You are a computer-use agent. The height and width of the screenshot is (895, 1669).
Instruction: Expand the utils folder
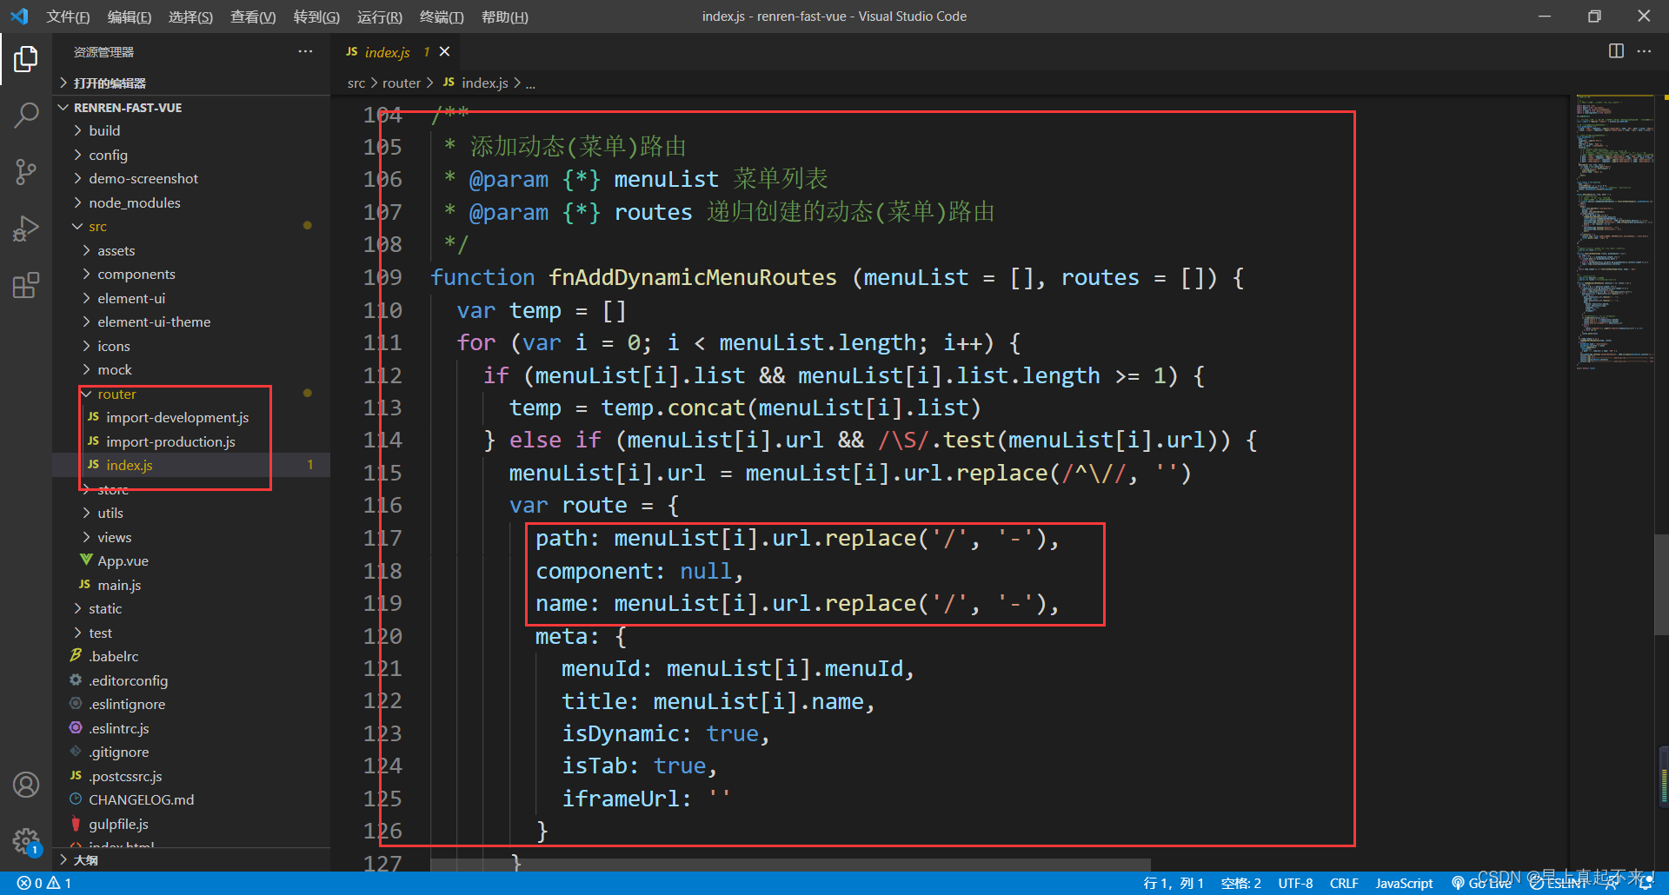point(110,513)
